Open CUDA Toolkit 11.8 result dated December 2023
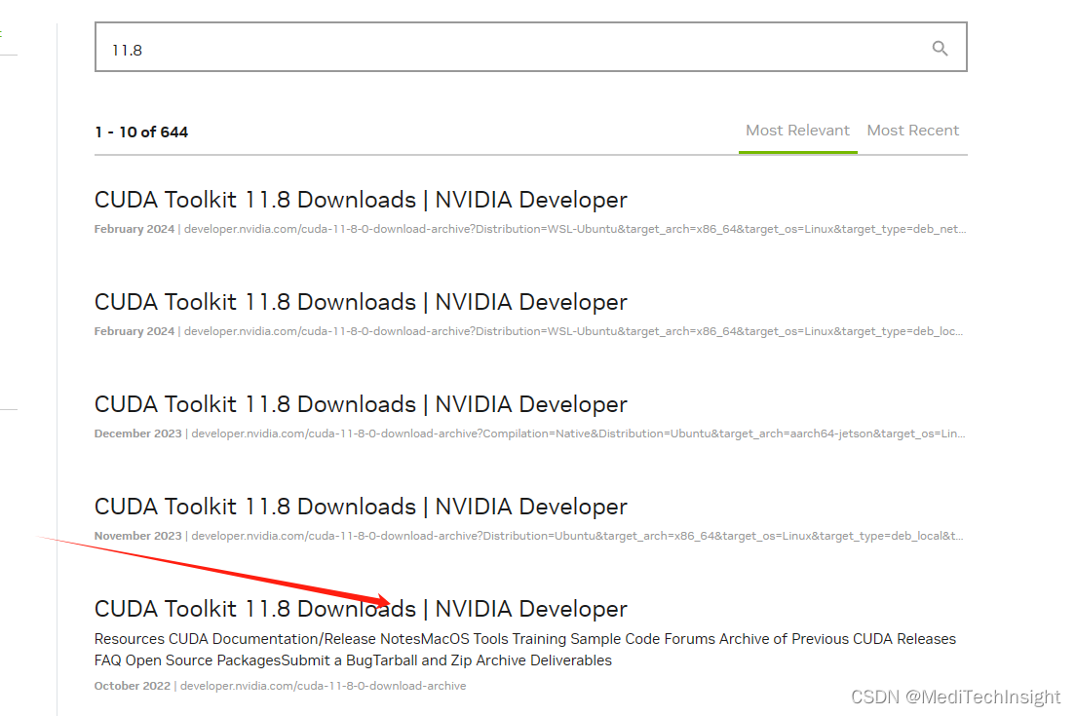The image size is (1076, 716). coord(361,404)
